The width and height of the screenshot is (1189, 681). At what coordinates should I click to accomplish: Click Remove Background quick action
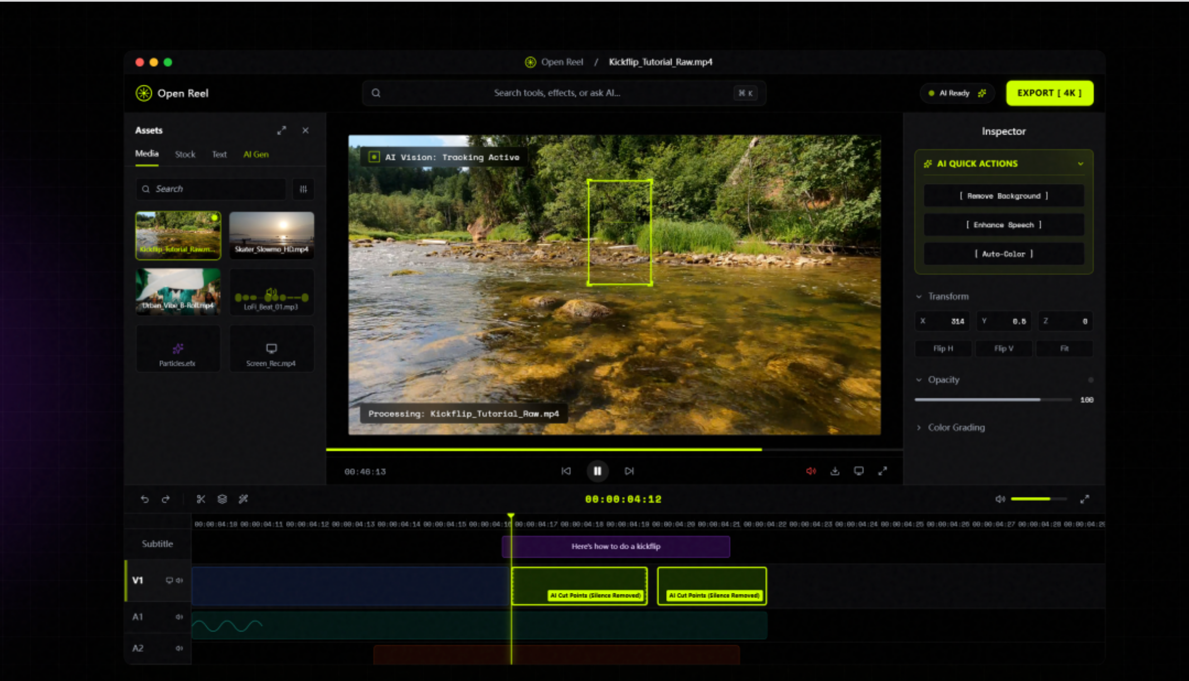click(1004, 196)
